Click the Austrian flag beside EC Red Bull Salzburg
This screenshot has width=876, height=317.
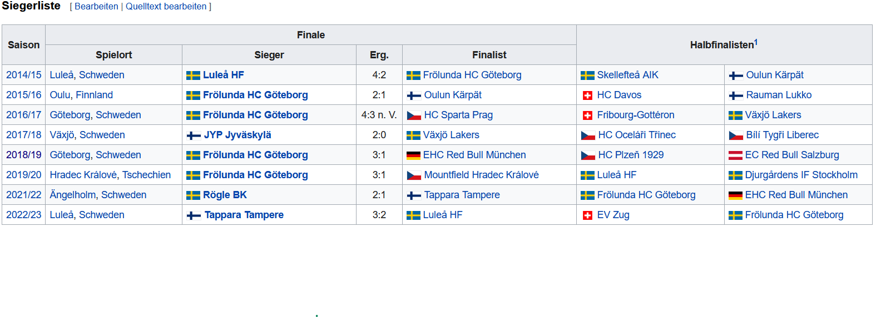pyautogui.click(x=735, y=155)
